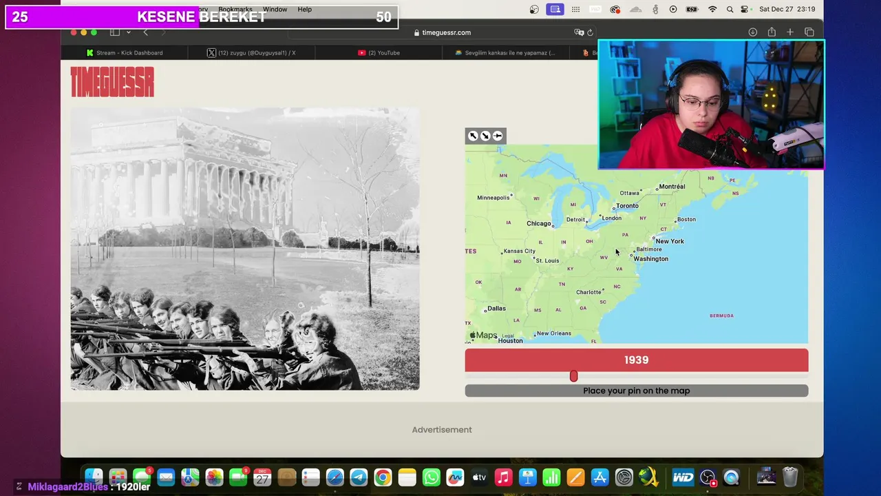881x496 pixels.
Task: Open OBS from the dock
Action: [708, 477]
